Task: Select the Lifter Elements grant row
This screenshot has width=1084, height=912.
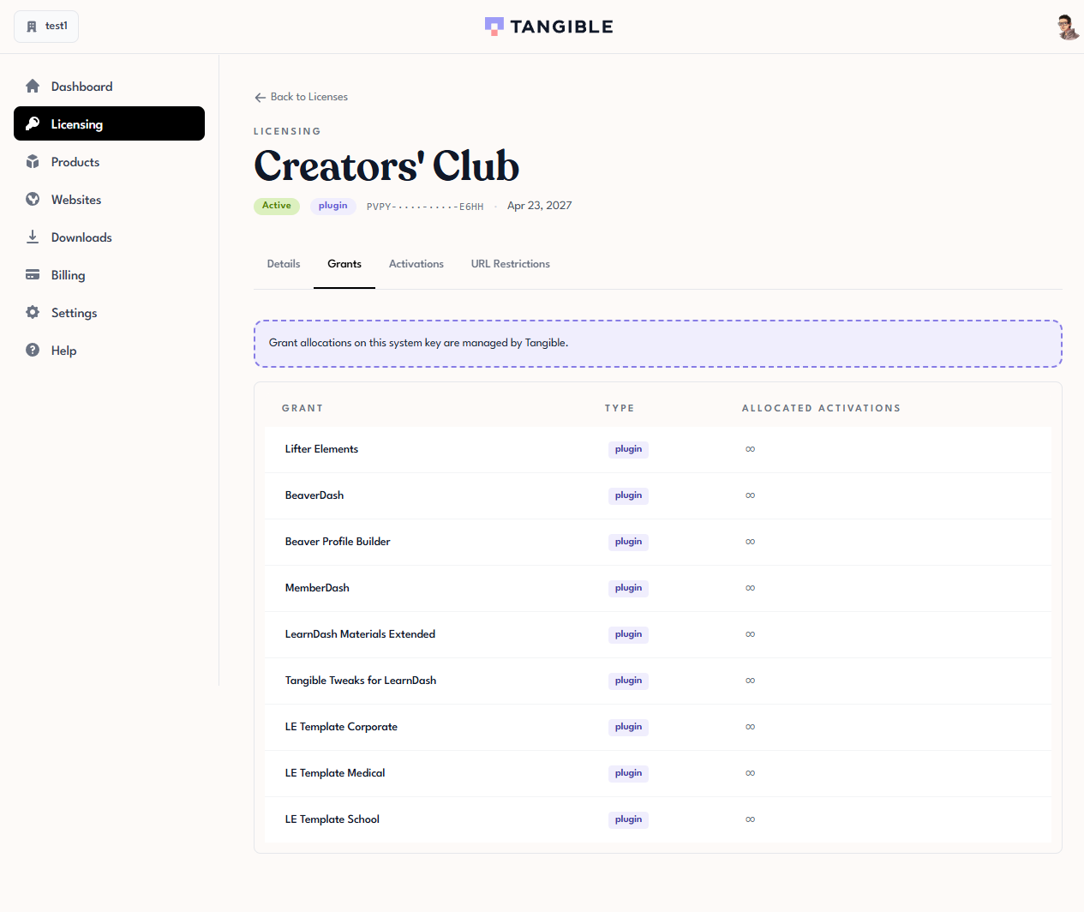Action: click(x=658, y=449)
